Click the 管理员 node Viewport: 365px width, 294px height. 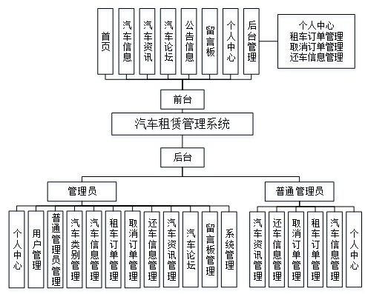pos(82,191)
